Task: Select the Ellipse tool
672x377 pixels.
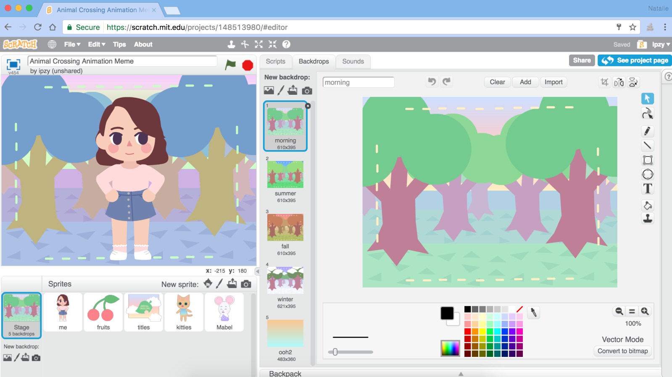Action: (648, 174)
